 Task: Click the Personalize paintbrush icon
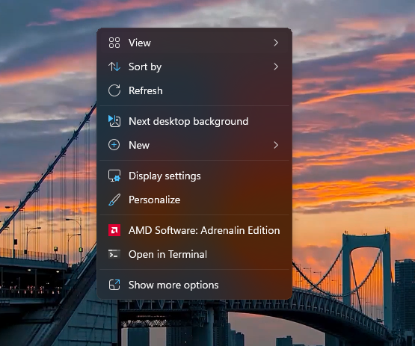click(114, 200)
